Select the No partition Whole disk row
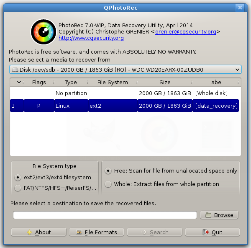 (x=125, y=93)
